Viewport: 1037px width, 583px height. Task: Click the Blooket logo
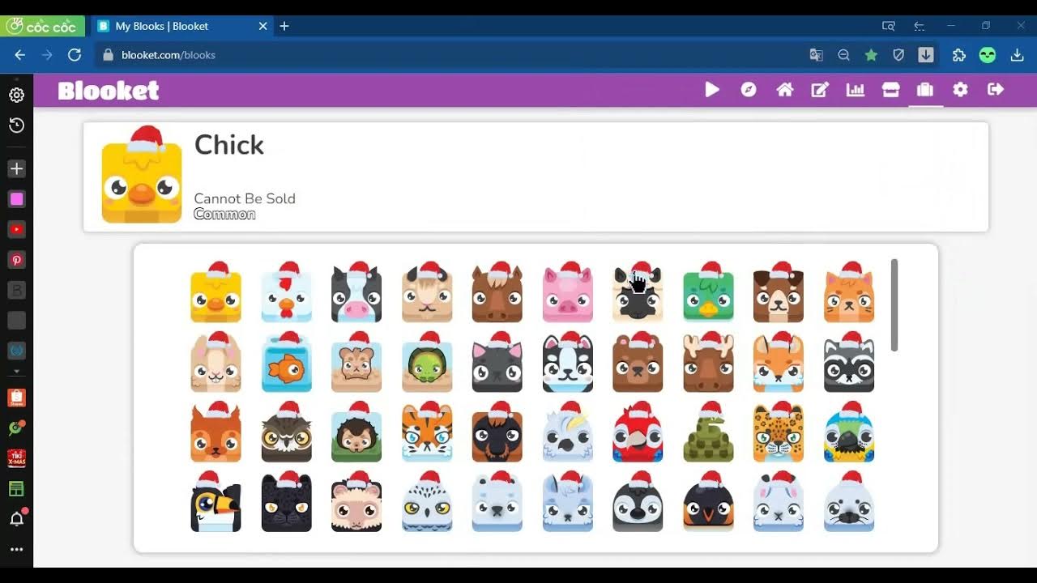(x=109, y=91)
